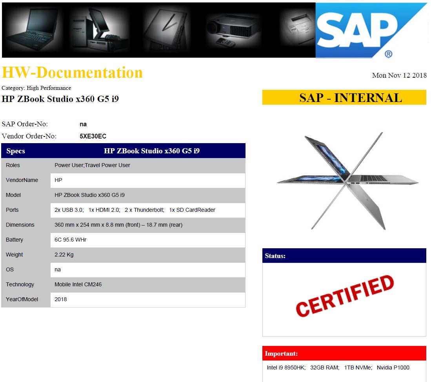Select the date Mon Nov 12 2018
Viewport: 431px width, 382px height.
click(x=399, y=75)
